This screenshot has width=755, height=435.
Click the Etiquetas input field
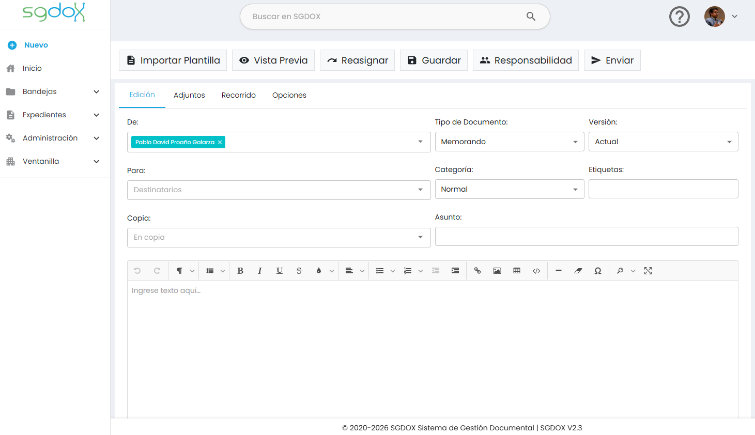[x=664, y=189]
